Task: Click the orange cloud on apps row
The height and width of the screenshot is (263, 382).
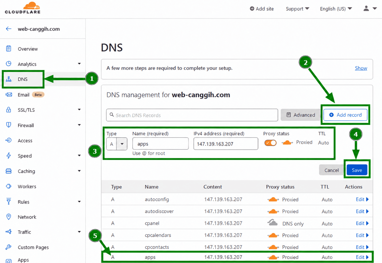Action: click(273, 257)
